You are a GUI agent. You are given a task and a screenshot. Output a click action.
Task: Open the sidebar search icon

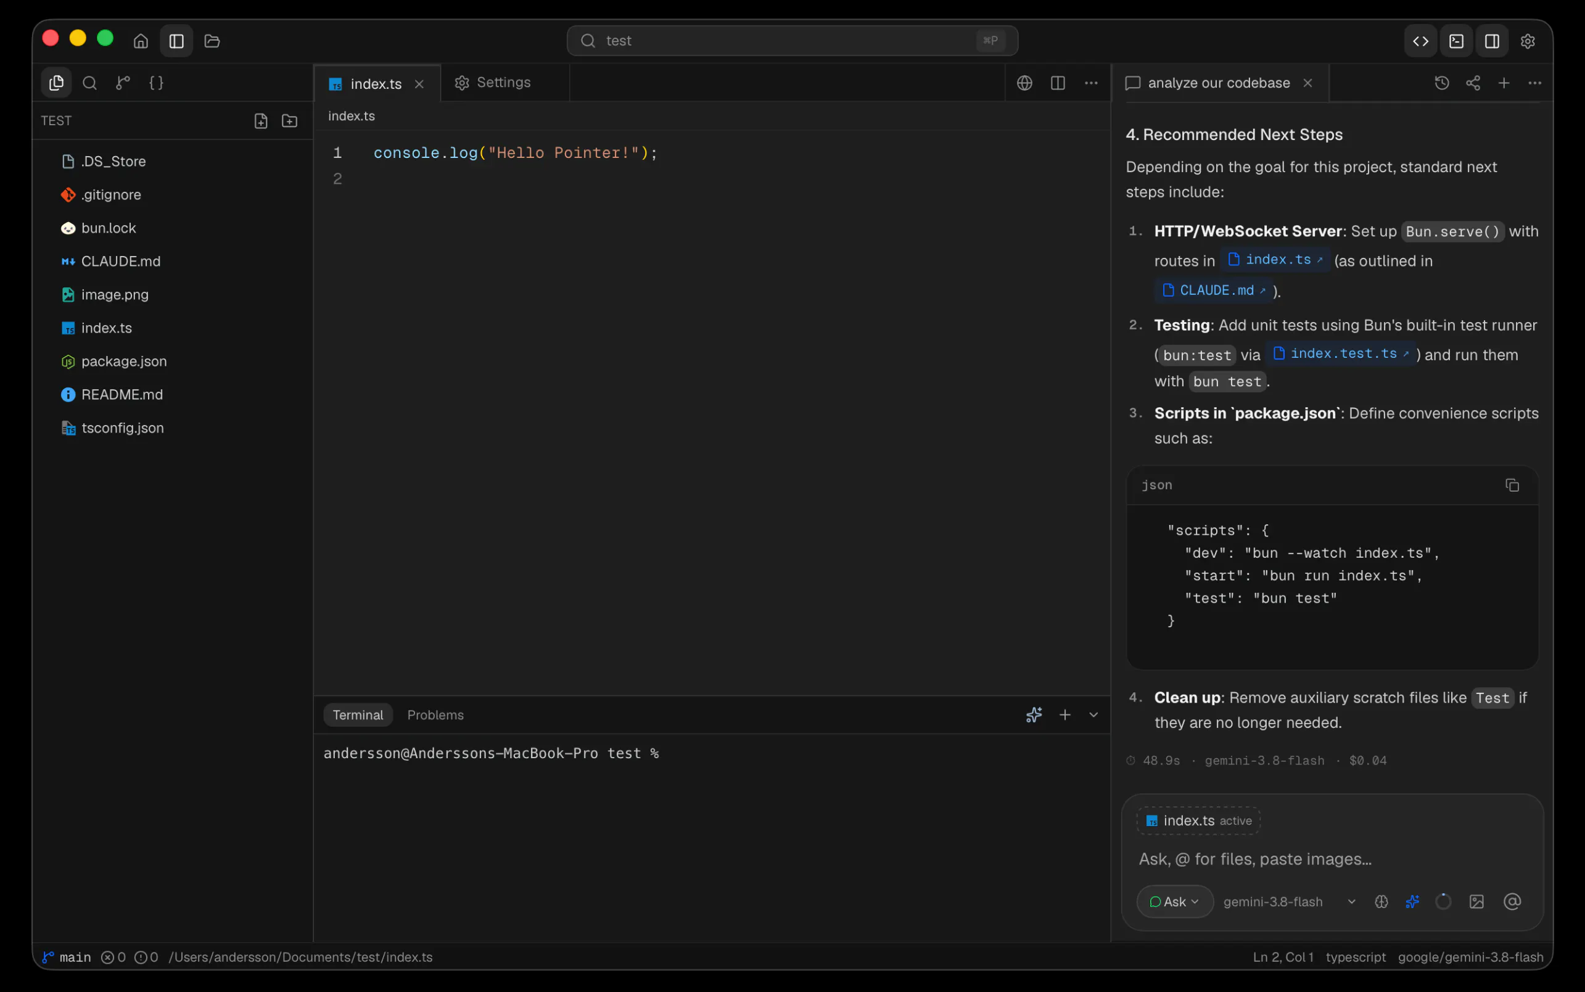(90, 83)
